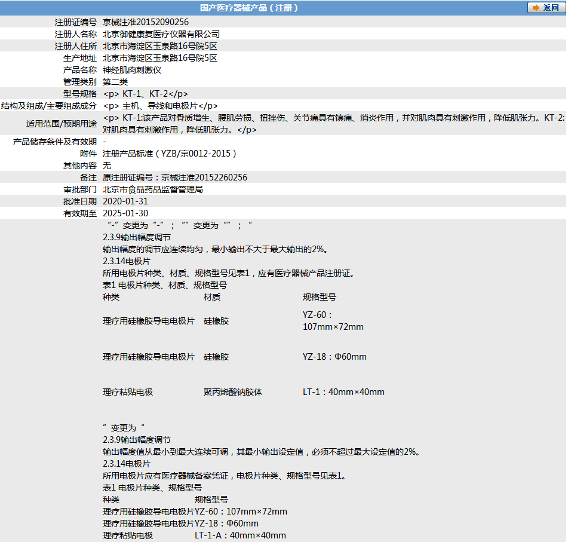Click the YZ-18：Φ60mm cell in first table
Screen dimensions: 568x542
(334, 357)
